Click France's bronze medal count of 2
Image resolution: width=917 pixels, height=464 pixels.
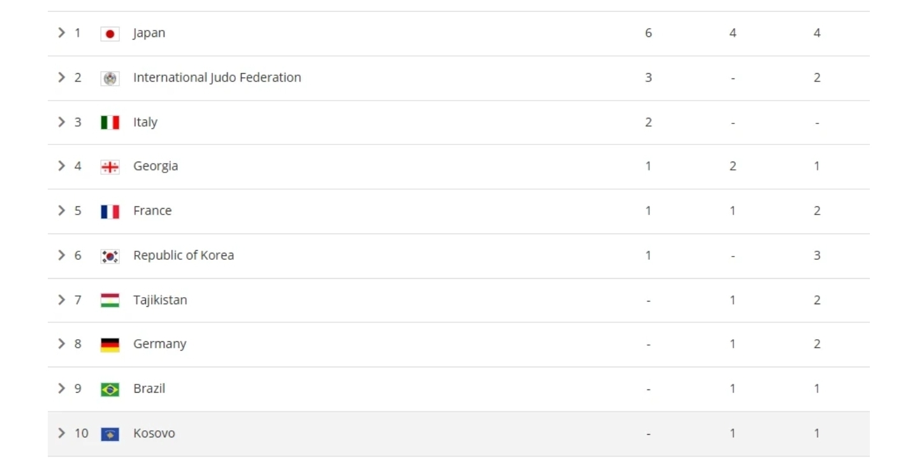[817, 211]
